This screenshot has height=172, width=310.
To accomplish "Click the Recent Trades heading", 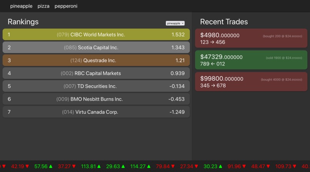I will pos(224,22).
